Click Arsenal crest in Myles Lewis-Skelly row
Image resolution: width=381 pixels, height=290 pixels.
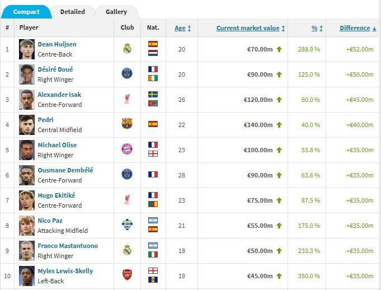(127, 274)
